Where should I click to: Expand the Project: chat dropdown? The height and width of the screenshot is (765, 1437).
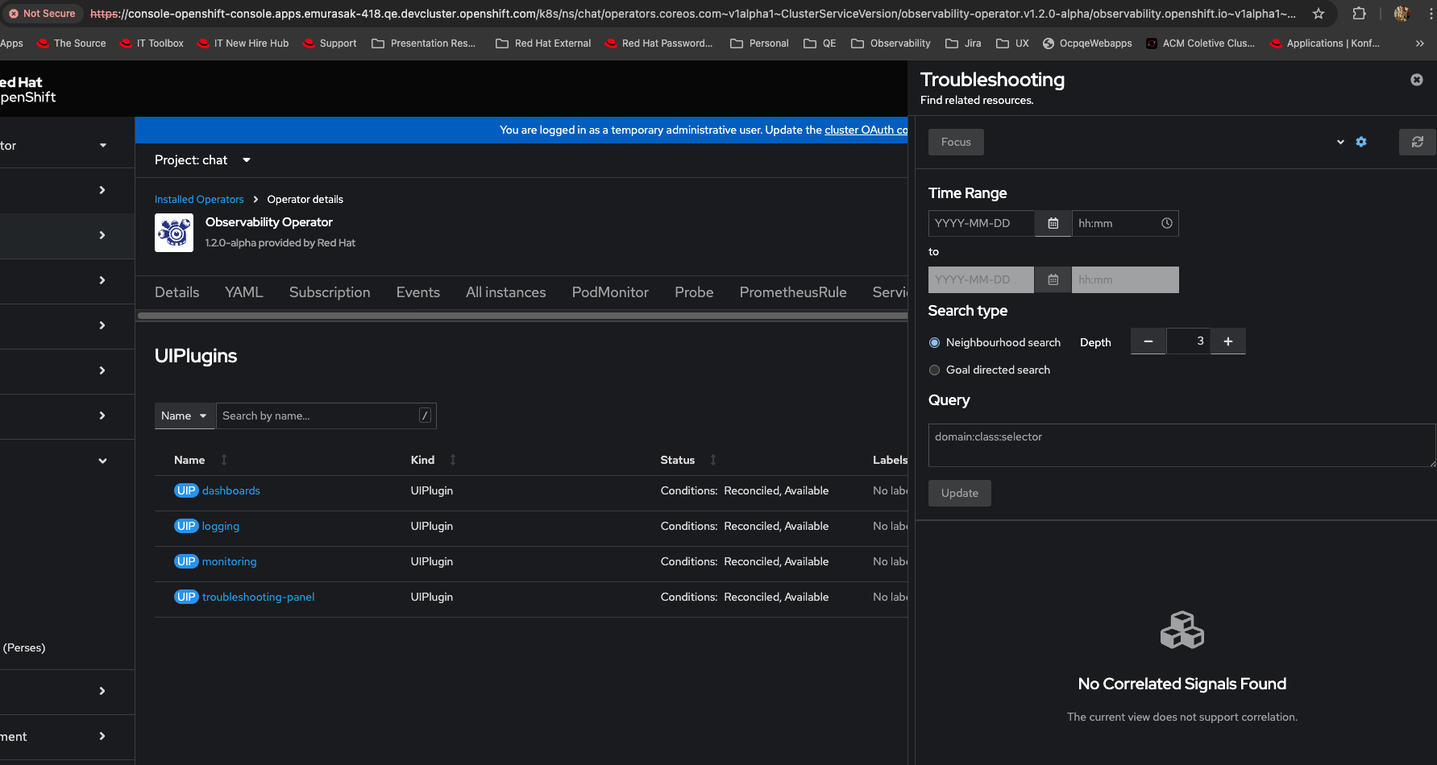[x=202, y=160]
